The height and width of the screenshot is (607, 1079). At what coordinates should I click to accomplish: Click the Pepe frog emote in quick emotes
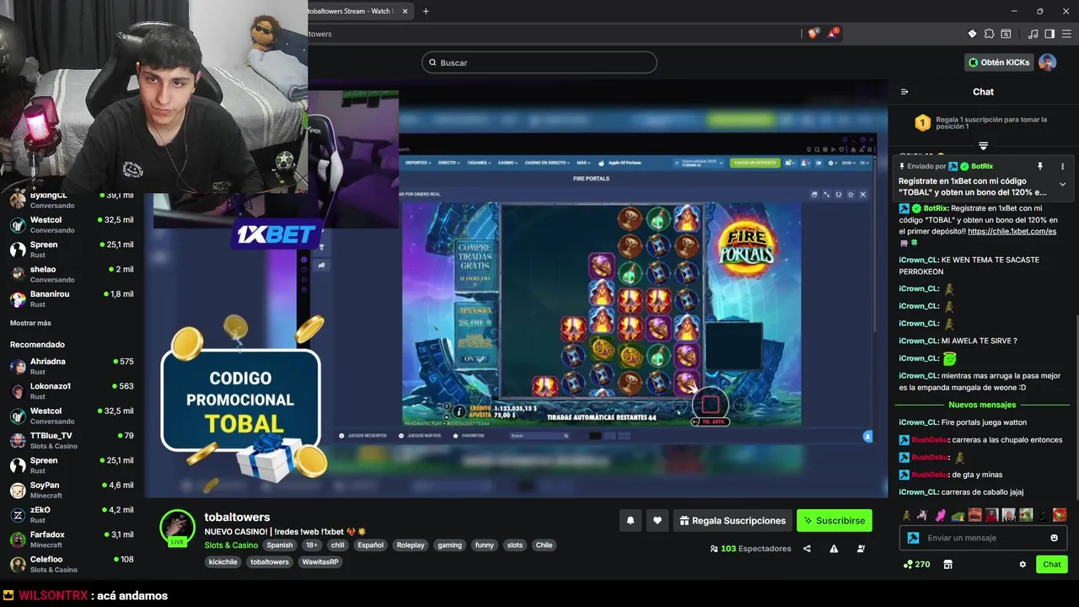[958, 515]
